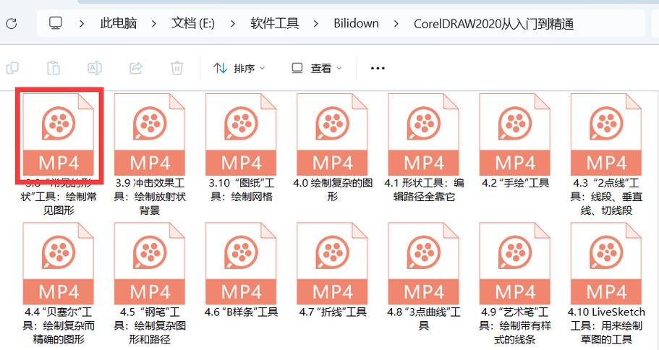Click the file name 4.8 "3点曲线"工具
This screenshot has width=659, height=350.
click(x=424, y=318)
